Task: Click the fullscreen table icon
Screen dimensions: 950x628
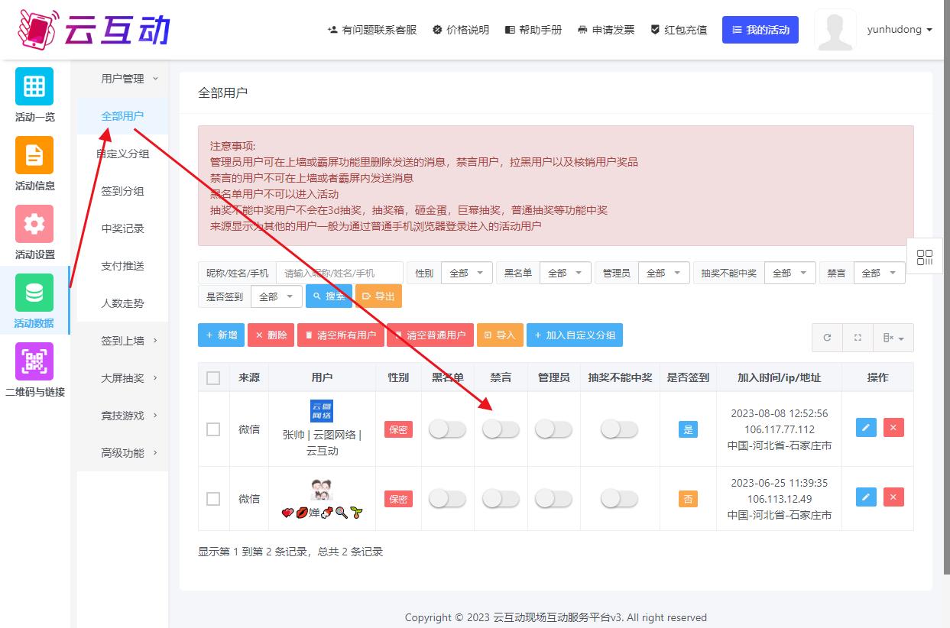Action: pos(858,337)
